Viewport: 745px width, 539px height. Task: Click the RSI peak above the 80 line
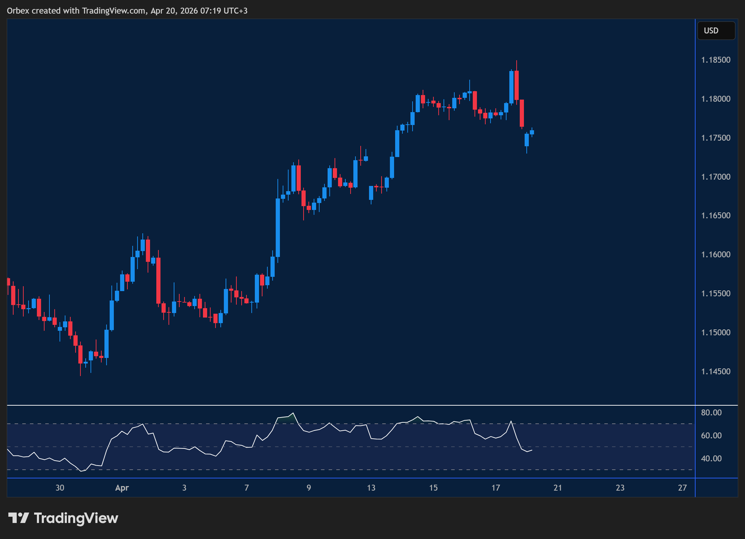[x=293, y=413]
